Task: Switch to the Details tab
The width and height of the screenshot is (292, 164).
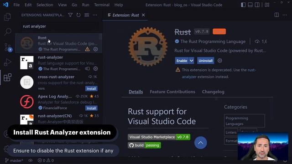Action: (x=136, y=92)
